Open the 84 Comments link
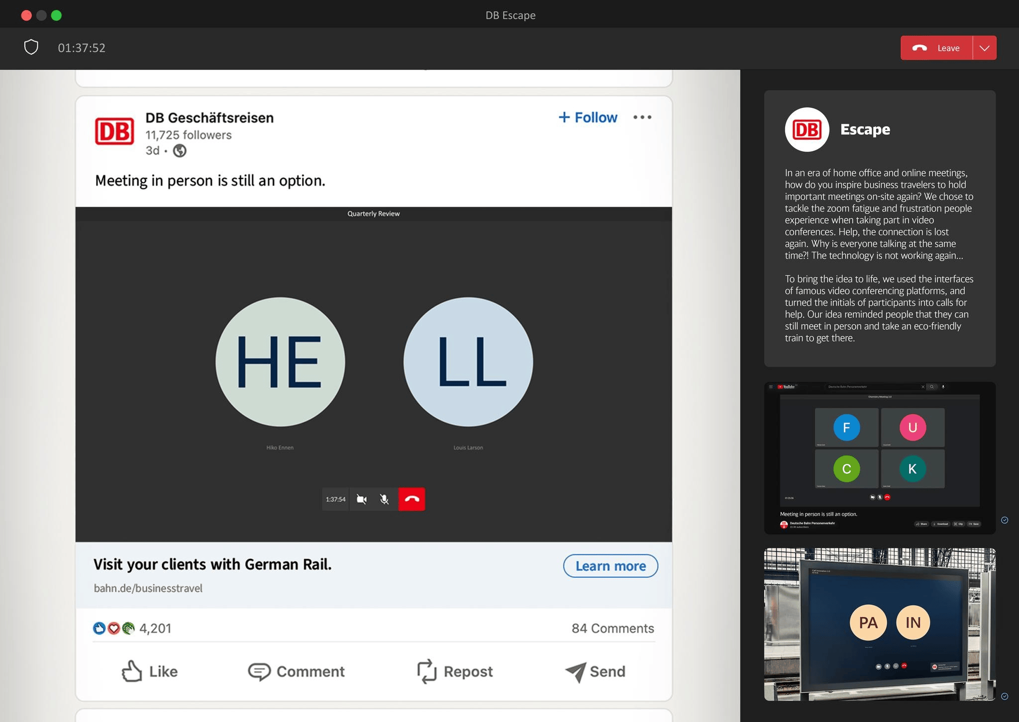This screenshot has height=722, width=1019. 613,629
